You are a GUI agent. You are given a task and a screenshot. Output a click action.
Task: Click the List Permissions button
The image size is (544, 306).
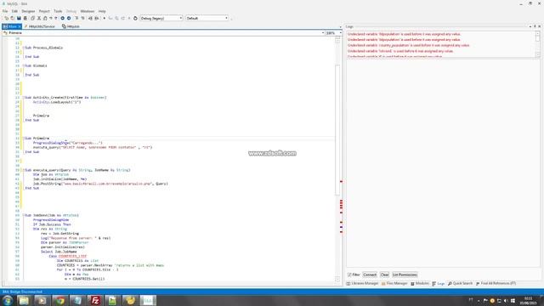pos(405,275)
